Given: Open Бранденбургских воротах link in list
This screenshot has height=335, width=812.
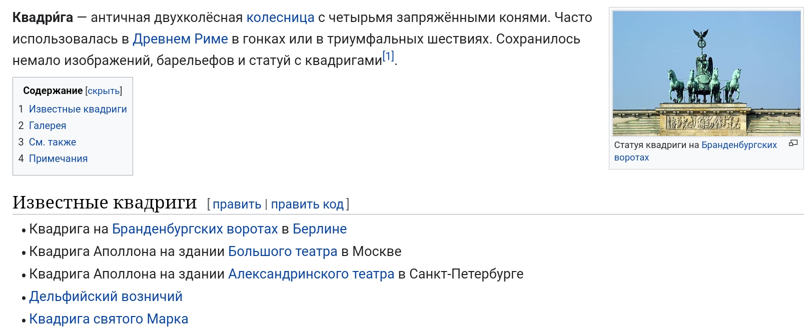Looking at the screenshot, I should point(195,229).
